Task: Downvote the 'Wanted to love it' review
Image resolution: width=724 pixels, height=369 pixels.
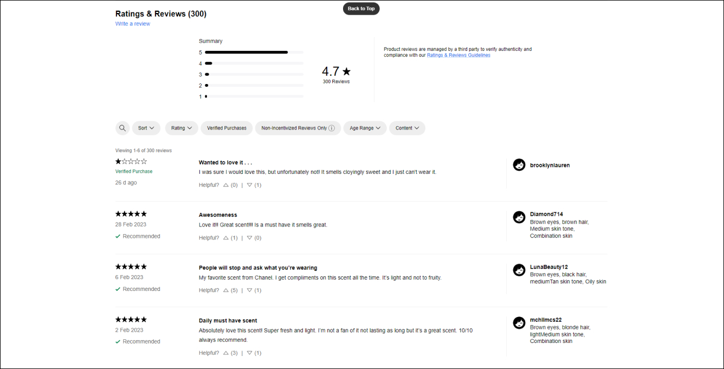Action: tap(249, 185)
